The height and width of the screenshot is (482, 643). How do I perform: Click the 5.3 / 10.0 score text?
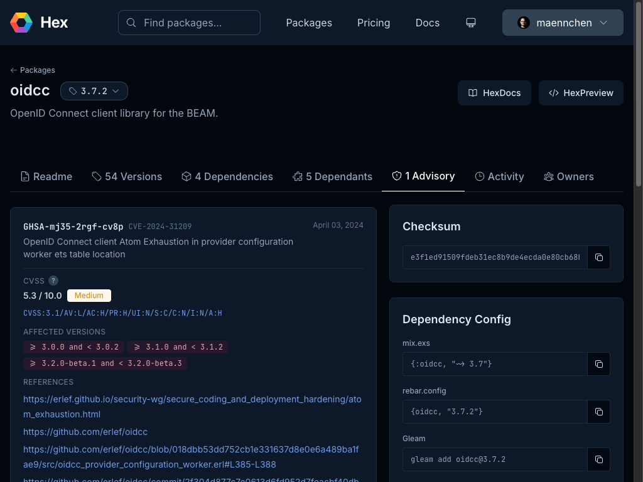43,296
